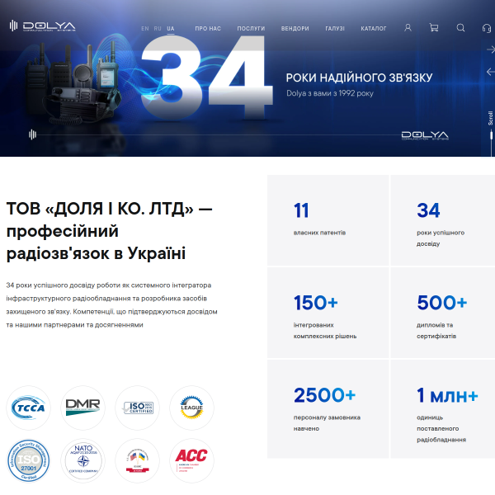Open the КАТАЛОГ menu

pos(374,28)
